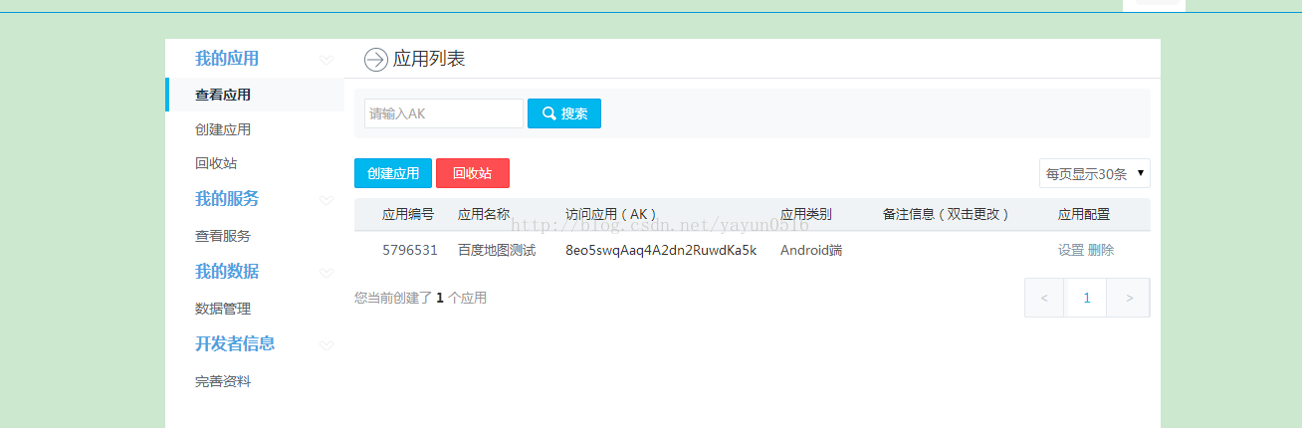
Task: Collapse the 我的数据 section heart icon
Action: point(326,273)
